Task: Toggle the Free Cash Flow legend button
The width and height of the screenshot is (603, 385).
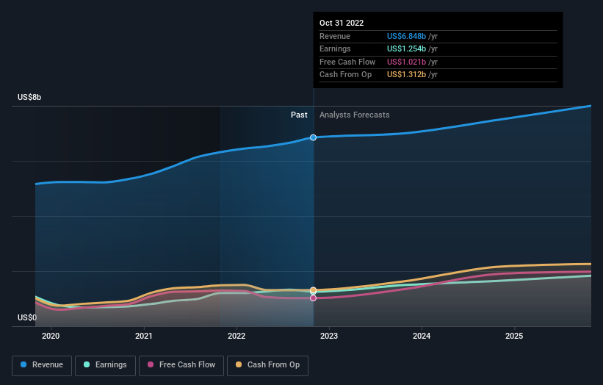Action: pyautogui.click(x=181, y=365)
